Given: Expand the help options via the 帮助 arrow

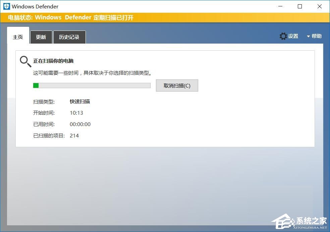Looking at the screenshot, I should click(309, 36).
